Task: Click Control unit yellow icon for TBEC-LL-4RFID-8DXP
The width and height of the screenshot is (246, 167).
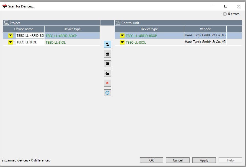Action: [122, 36]
